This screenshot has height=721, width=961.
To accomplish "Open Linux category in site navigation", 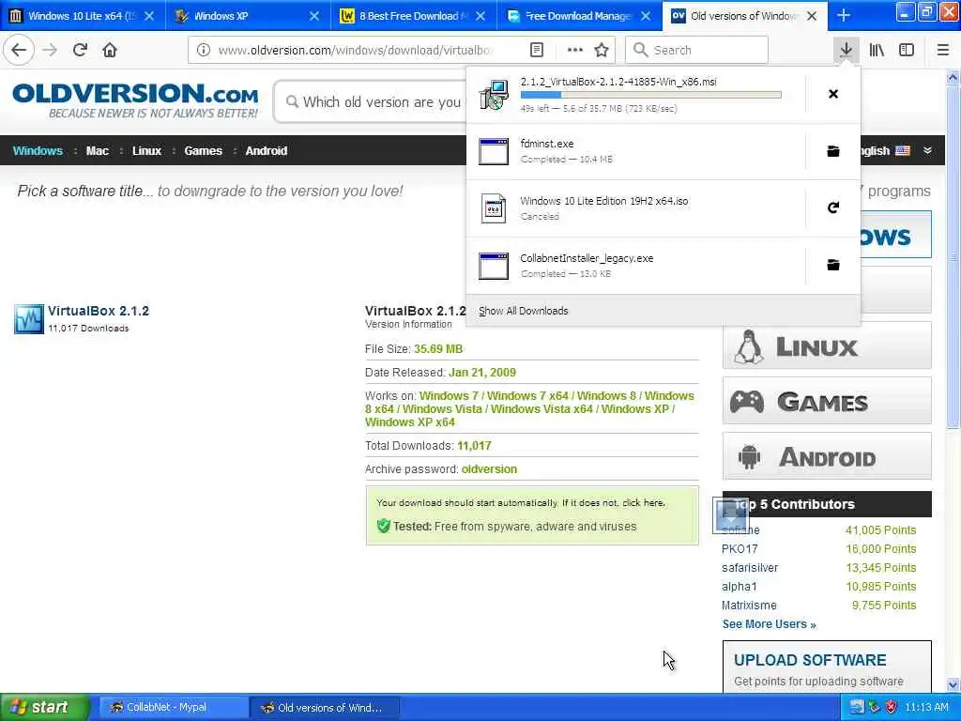I will (146, 151).
